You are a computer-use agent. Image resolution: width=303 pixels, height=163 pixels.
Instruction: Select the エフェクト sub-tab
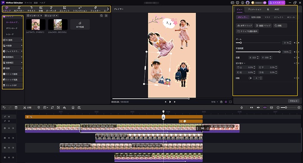[x=279, y=17]
